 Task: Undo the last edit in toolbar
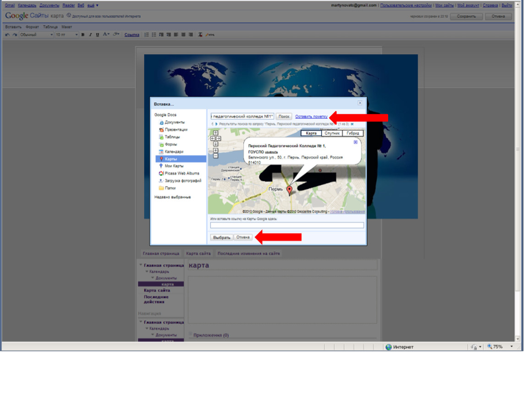[x=7, y=35]
